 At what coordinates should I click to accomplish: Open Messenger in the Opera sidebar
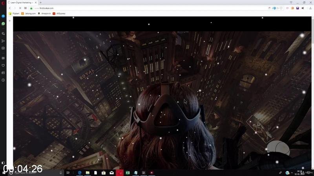point(3,16)
